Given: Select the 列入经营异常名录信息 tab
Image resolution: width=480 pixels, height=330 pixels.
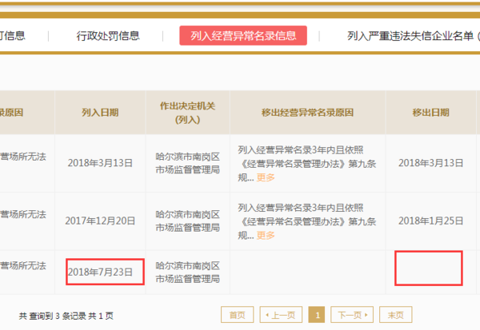Looking at the screenshot, I should click(243, 36).
